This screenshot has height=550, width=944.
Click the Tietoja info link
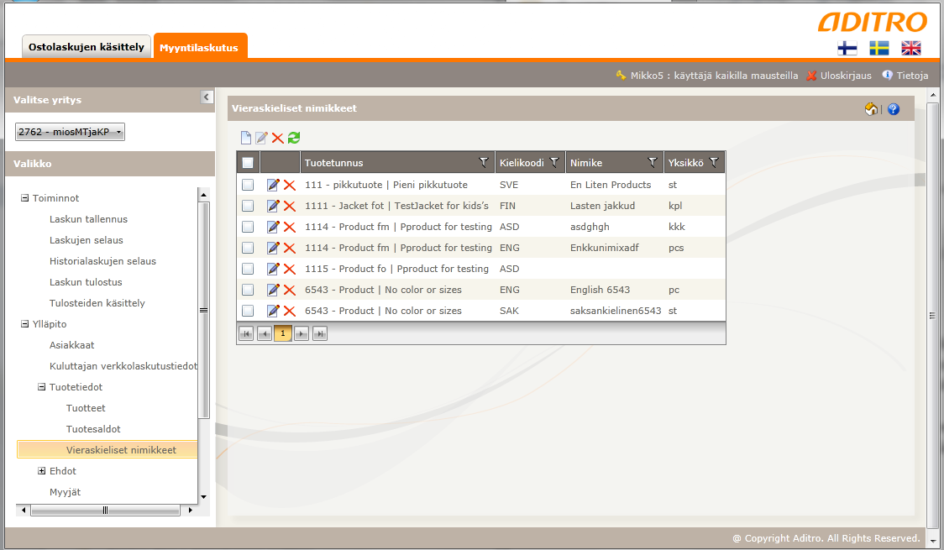coord(905,76)
